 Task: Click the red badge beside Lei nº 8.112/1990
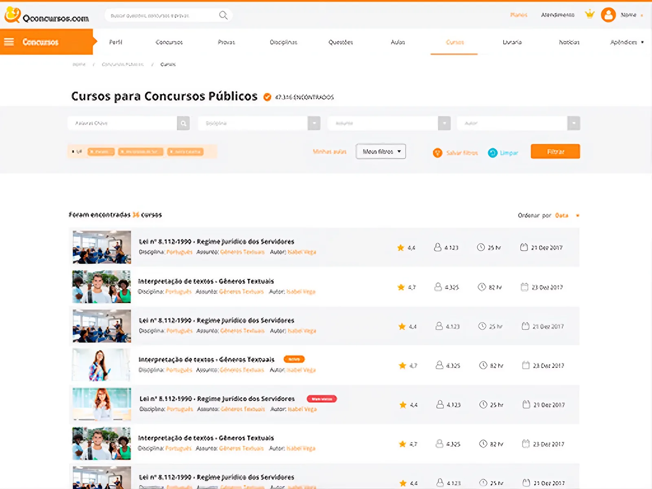tap(322, 399)
